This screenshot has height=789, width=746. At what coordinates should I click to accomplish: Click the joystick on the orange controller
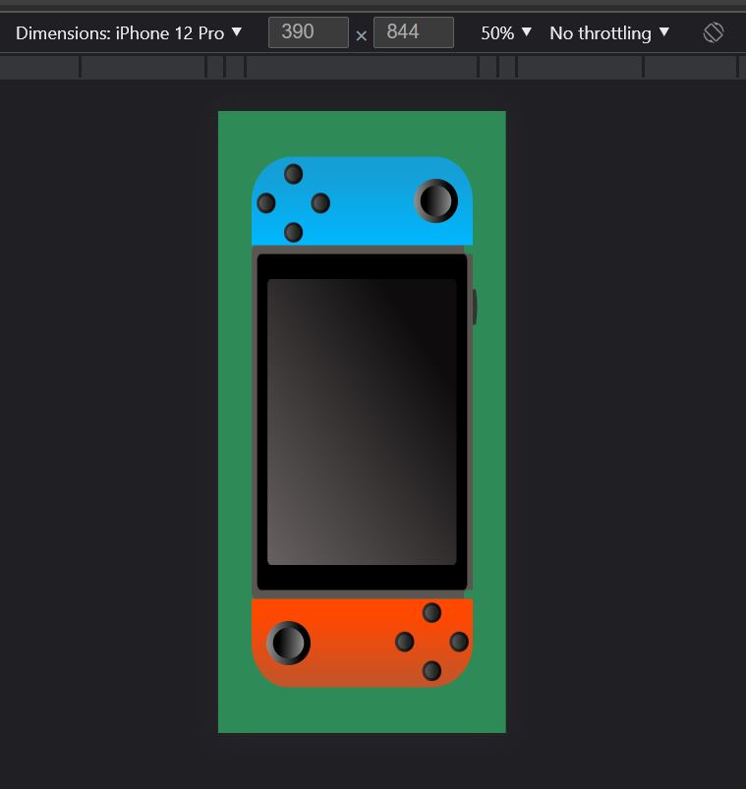click(288, 643)
